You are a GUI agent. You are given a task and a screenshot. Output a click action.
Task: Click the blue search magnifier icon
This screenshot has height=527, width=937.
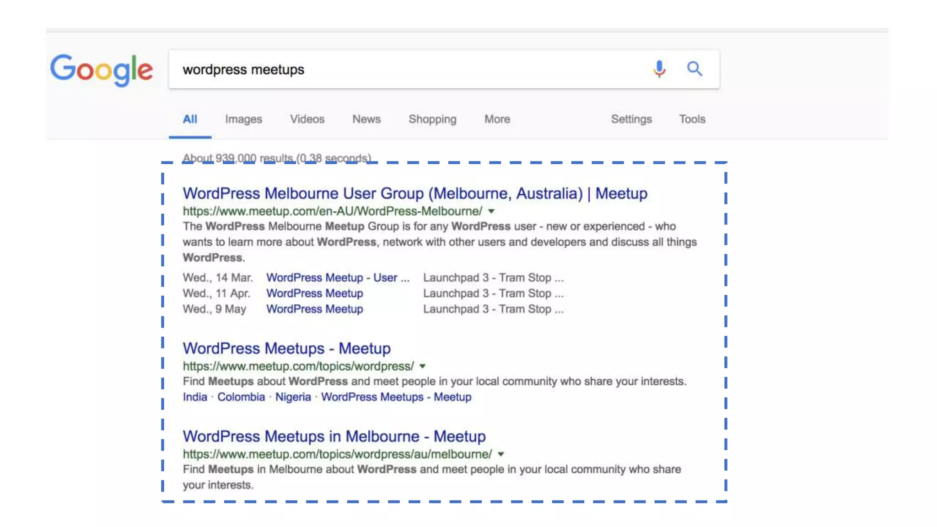point(694,69)
